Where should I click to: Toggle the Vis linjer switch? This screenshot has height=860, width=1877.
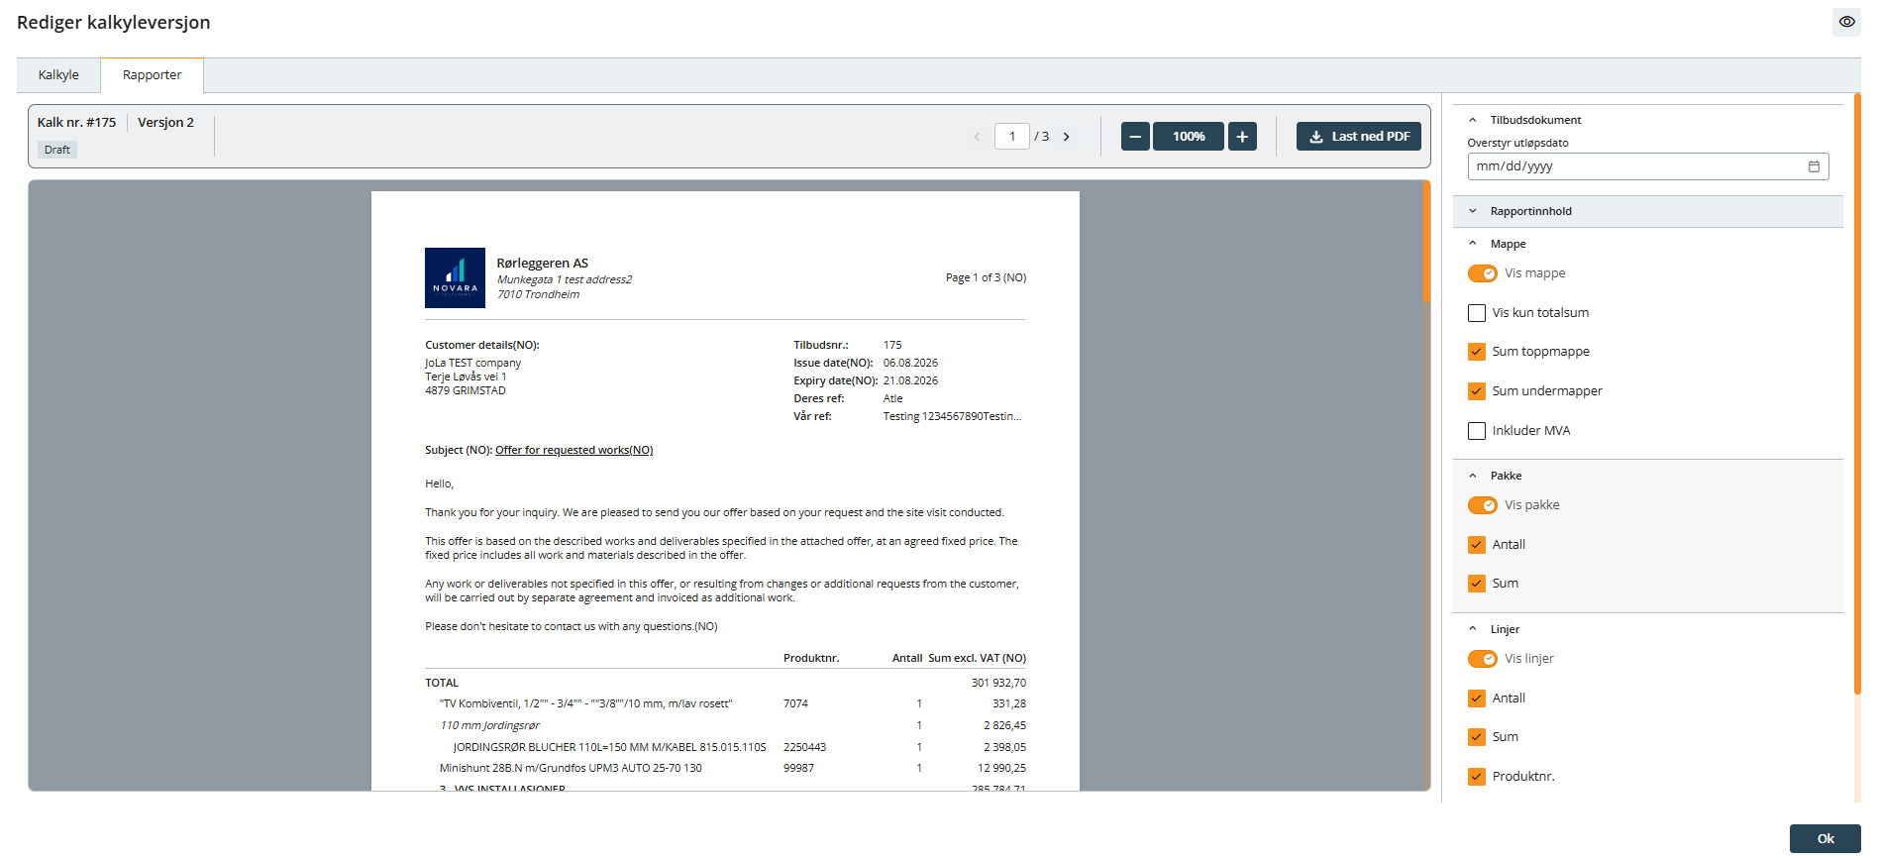click(x=1483, y=659)
